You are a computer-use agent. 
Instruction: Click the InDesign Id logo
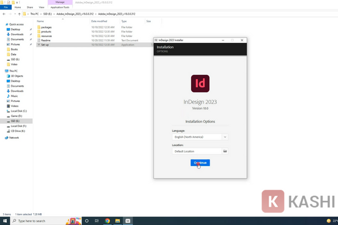[200, 84]
